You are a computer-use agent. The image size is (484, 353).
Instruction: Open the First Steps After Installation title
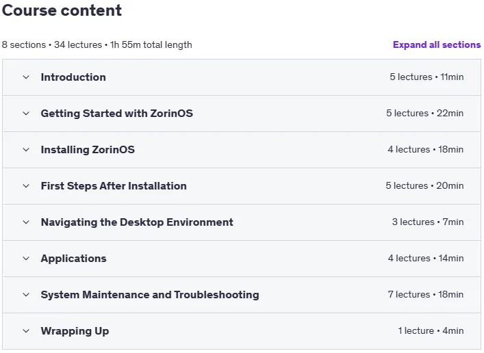click(x=114, y=186)
